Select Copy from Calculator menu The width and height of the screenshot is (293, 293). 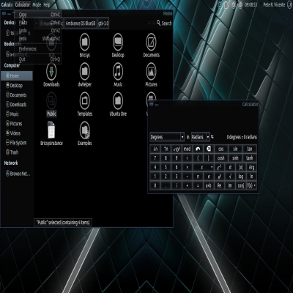pos(23,15)
